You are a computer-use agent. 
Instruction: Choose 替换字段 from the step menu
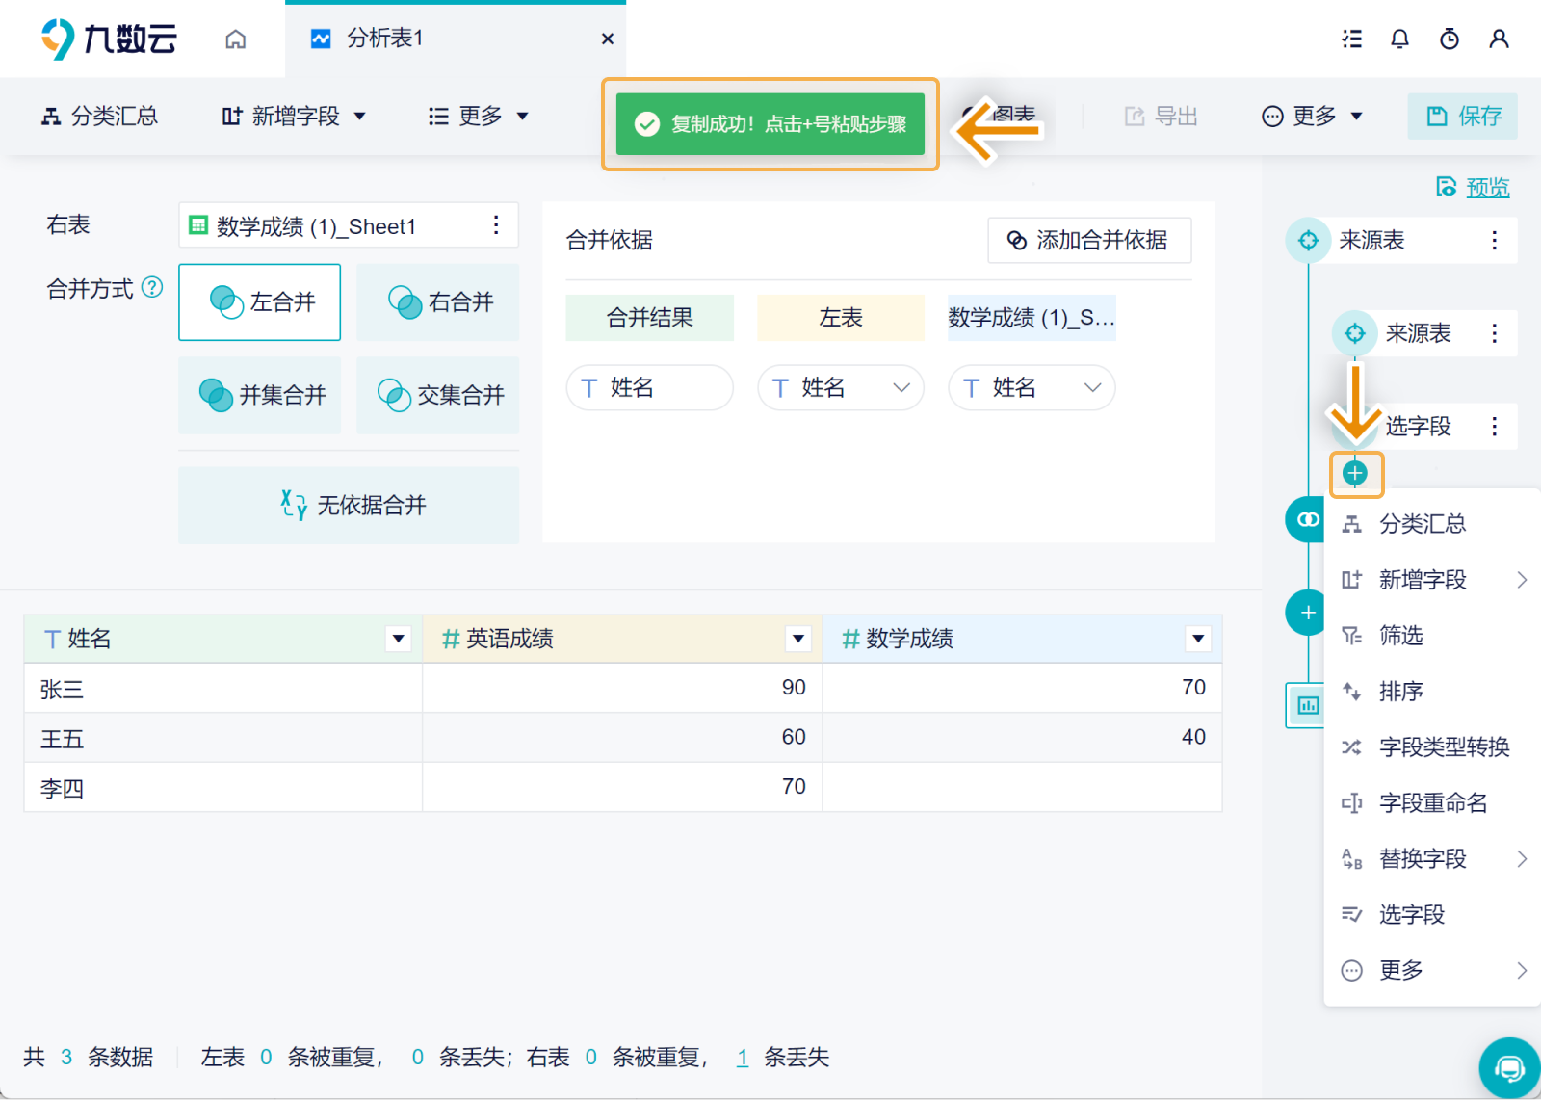click(x=1432, y=859)
